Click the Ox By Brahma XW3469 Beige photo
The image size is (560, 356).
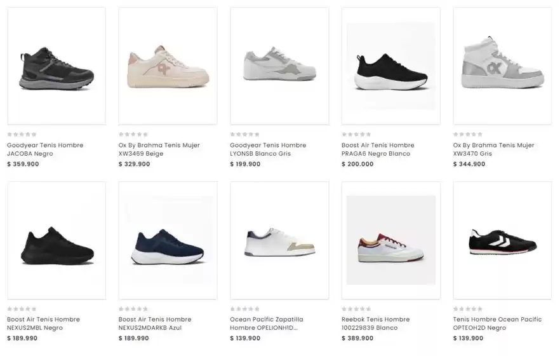pyautogui.click(x=168, y=66)
